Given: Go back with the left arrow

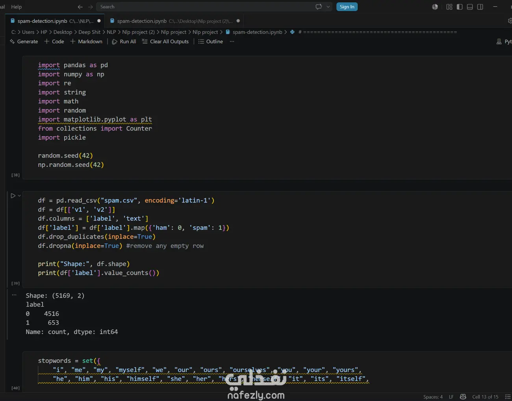Looking at the screenshot, I should pyautogui.click(x=80, y=7).
